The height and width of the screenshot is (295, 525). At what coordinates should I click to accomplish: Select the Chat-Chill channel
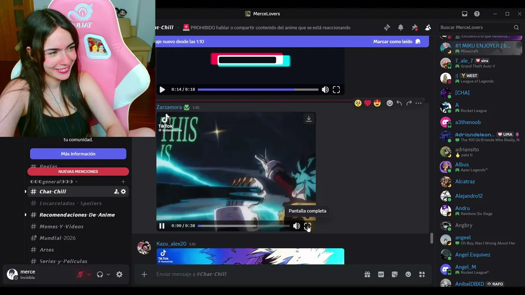[x=78, y=191]
